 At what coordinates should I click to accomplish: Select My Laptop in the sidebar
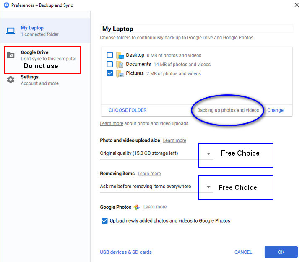(x=46, y=31)
